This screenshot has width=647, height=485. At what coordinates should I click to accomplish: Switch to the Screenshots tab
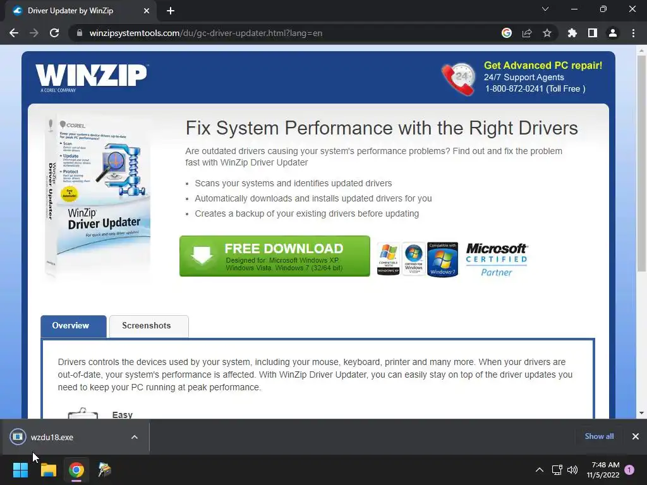tap(149, 326)
